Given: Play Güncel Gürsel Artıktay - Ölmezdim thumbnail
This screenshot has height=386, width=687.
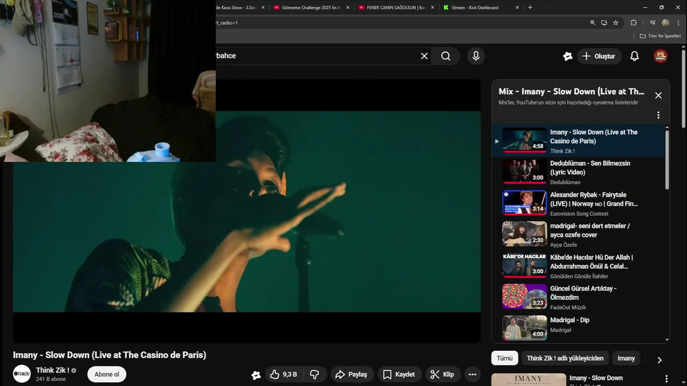Looking at the screenshot, I should tap(524, 296).
